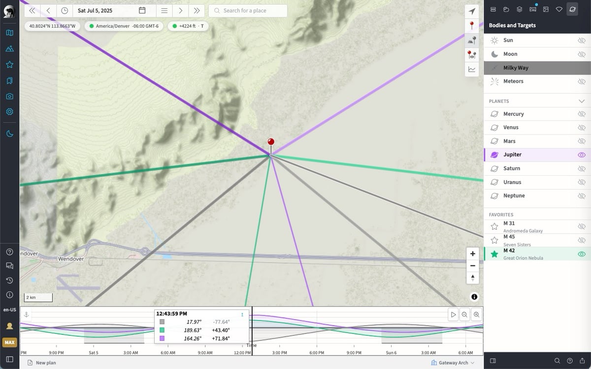Select the gray secondary pin mountain tool
The width and height of the screenshot is (591, 369).
pos(472,40)
